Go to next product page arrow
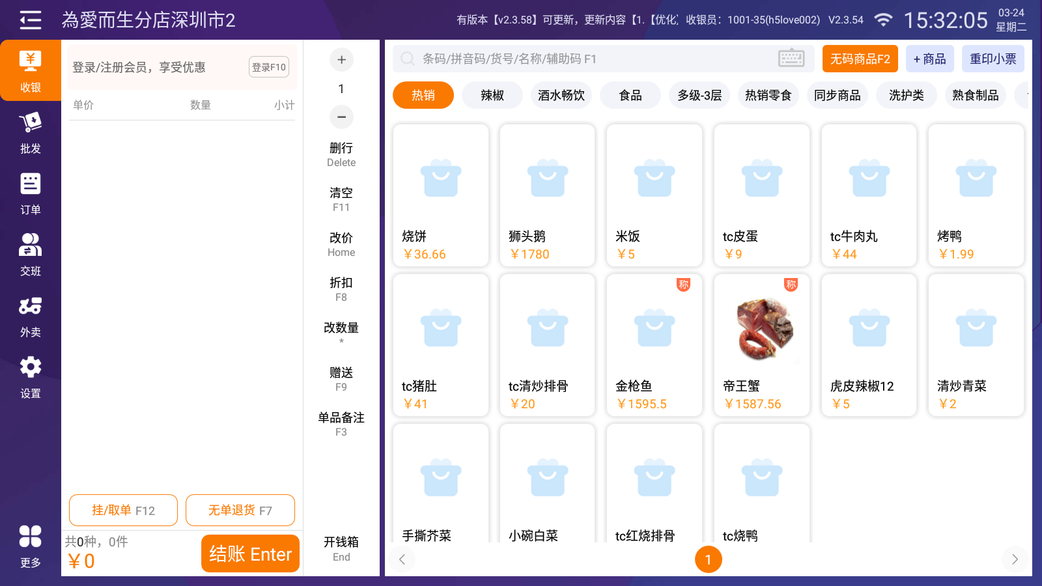 click(1015, 559)
